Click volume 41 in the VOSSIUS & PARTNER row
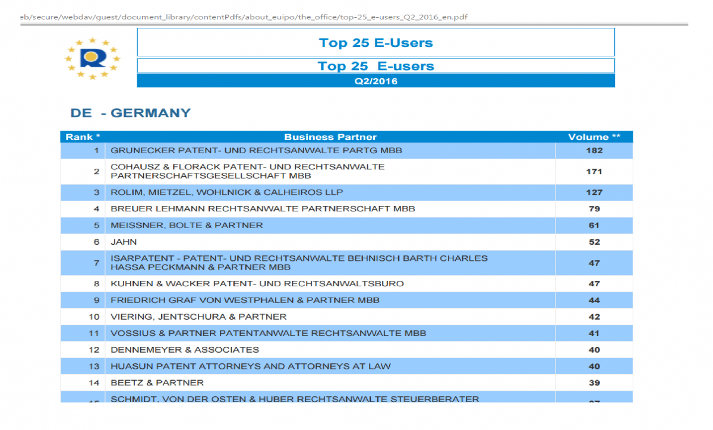Screen dimensions: 713x430 (594, 333)
